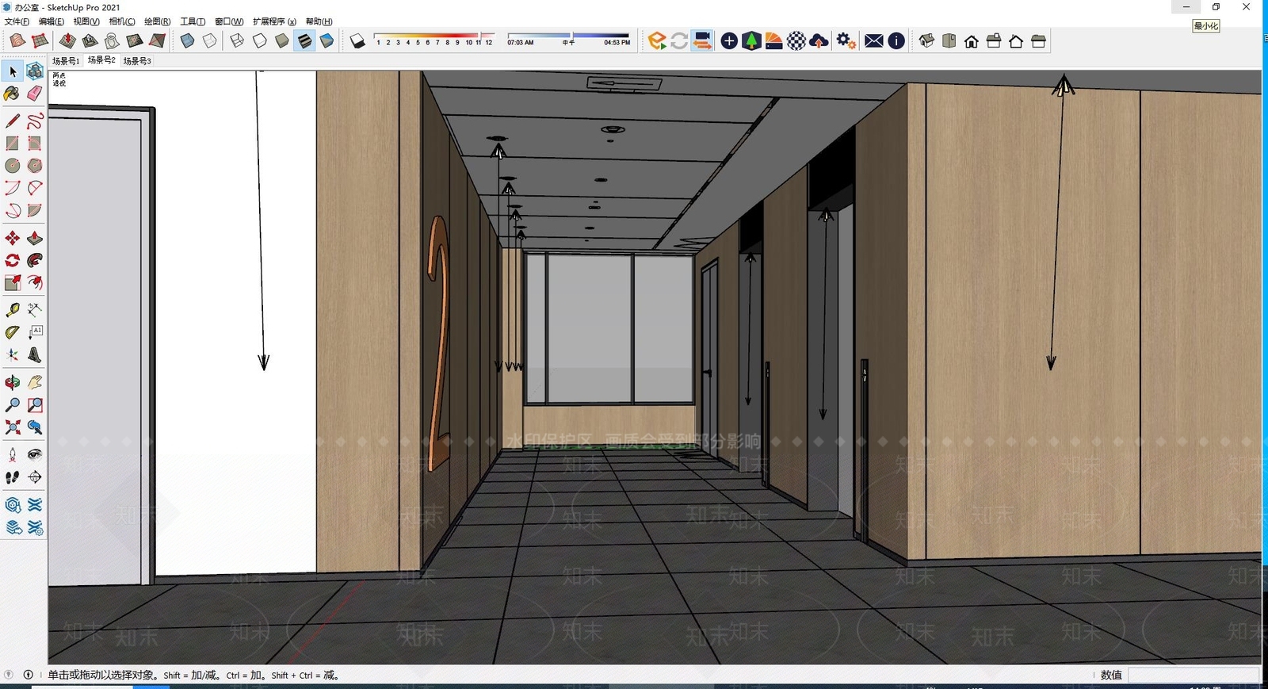Choose the Protractor tool

tap(13, 331)
